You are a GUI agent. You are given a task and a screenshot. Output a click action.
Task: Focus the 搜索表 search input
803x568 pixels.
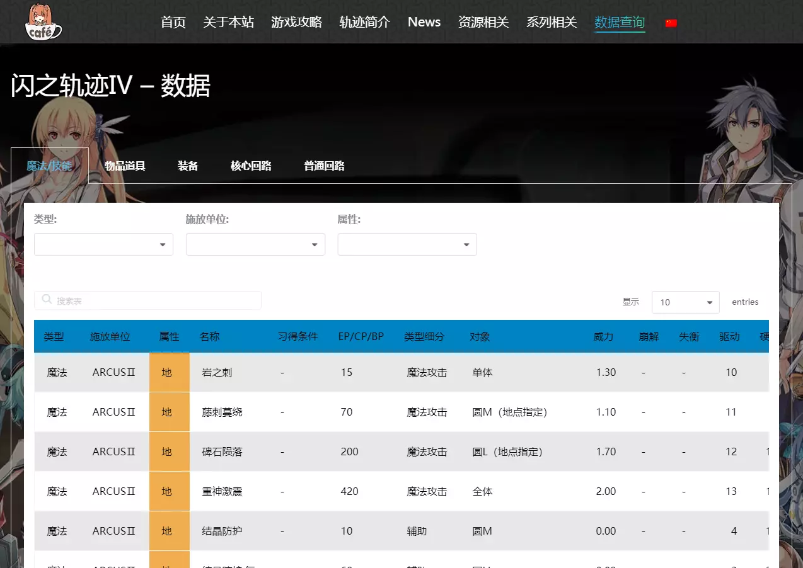[147, 300]
